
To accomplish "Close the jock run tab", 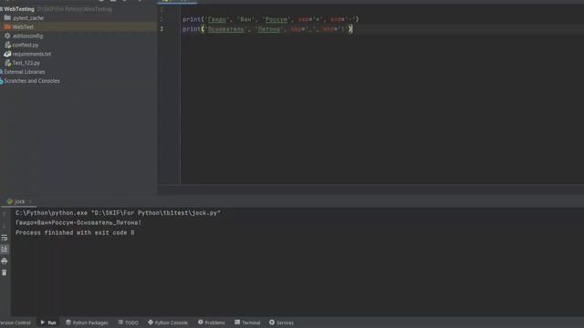I will click(30, 201).
